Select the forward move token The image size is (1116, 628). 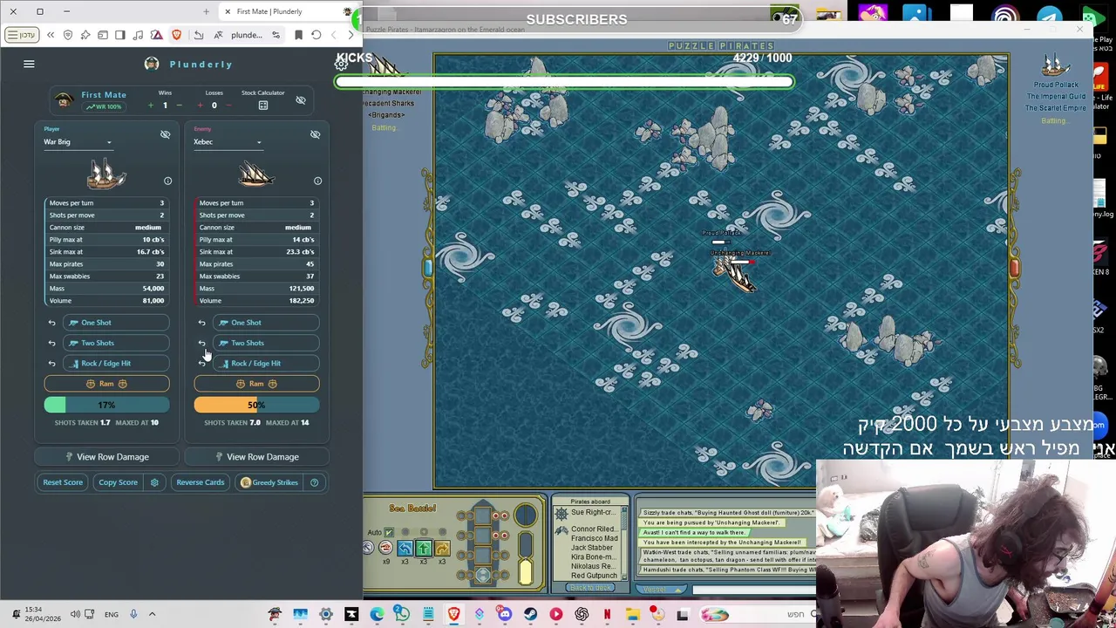(x=423, y=548)
